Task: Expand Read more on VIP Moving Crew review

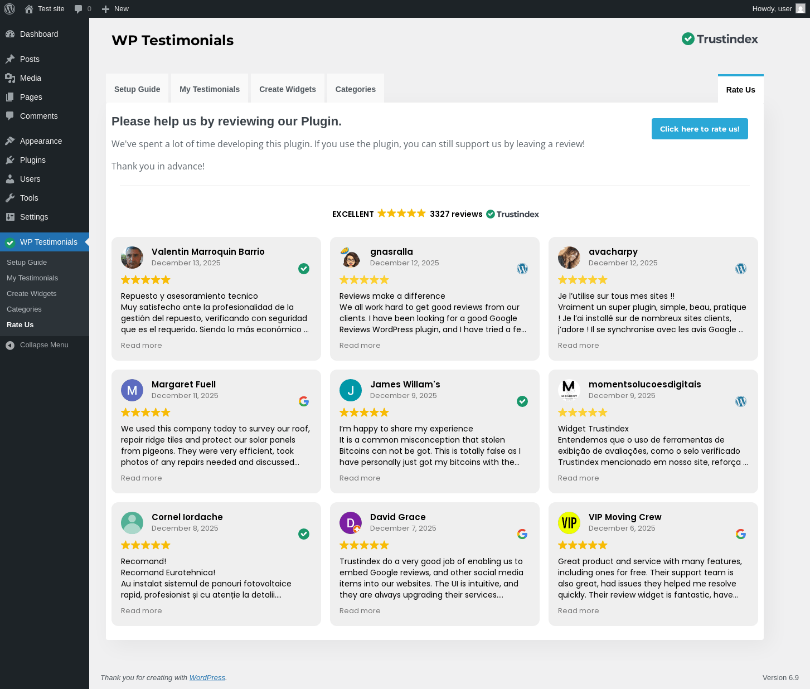Action: point(579,611)
